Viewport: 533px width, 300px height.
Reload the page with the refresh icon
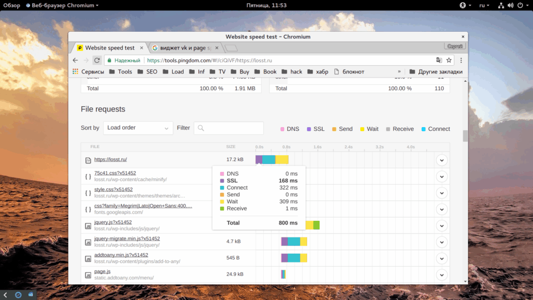tap(97, 60)
